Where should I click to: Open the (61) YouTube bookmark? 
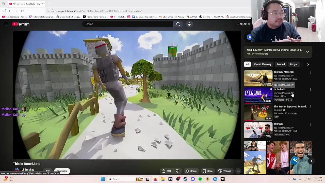[118, 17]
